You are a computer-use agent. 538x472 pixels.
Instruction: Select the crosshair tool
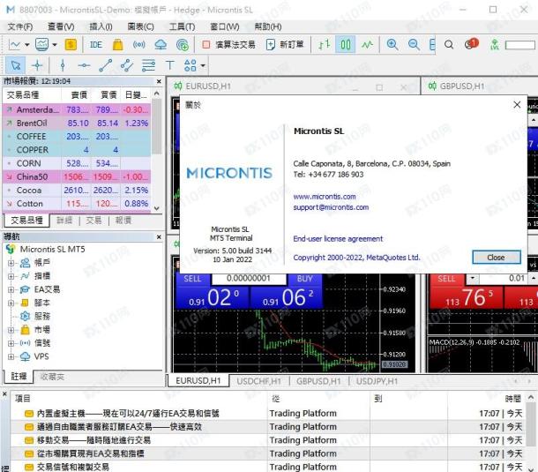point(37,65)
